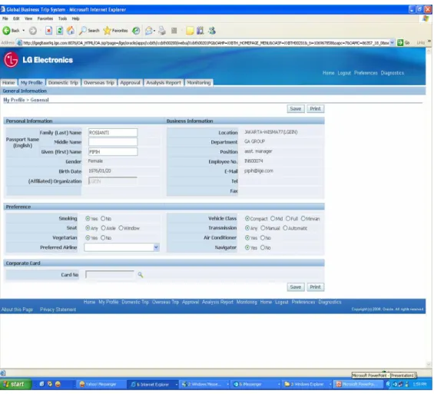Choose Aisle seat radio button
The height and width of the screenshot is (394, 434).
coord(103,228)
